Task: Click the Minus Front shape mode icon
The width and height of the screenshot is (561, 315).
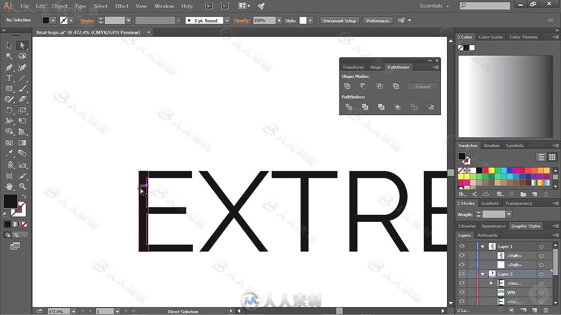Action: [363, 86]
